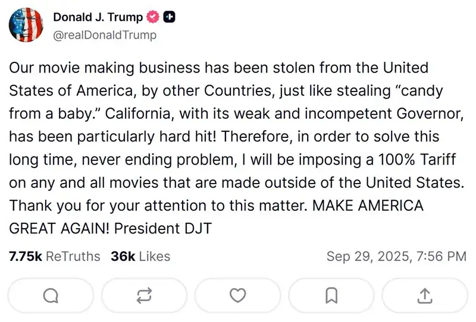This screenshot has height=322, width=476.
Task: Share the post via the upload arrow icon
Action: click(425, 295)
